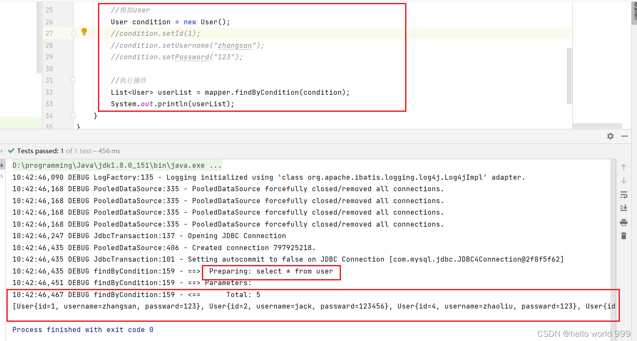
Task: Click the System.out.println(userList) line
Action: (172, 104)
